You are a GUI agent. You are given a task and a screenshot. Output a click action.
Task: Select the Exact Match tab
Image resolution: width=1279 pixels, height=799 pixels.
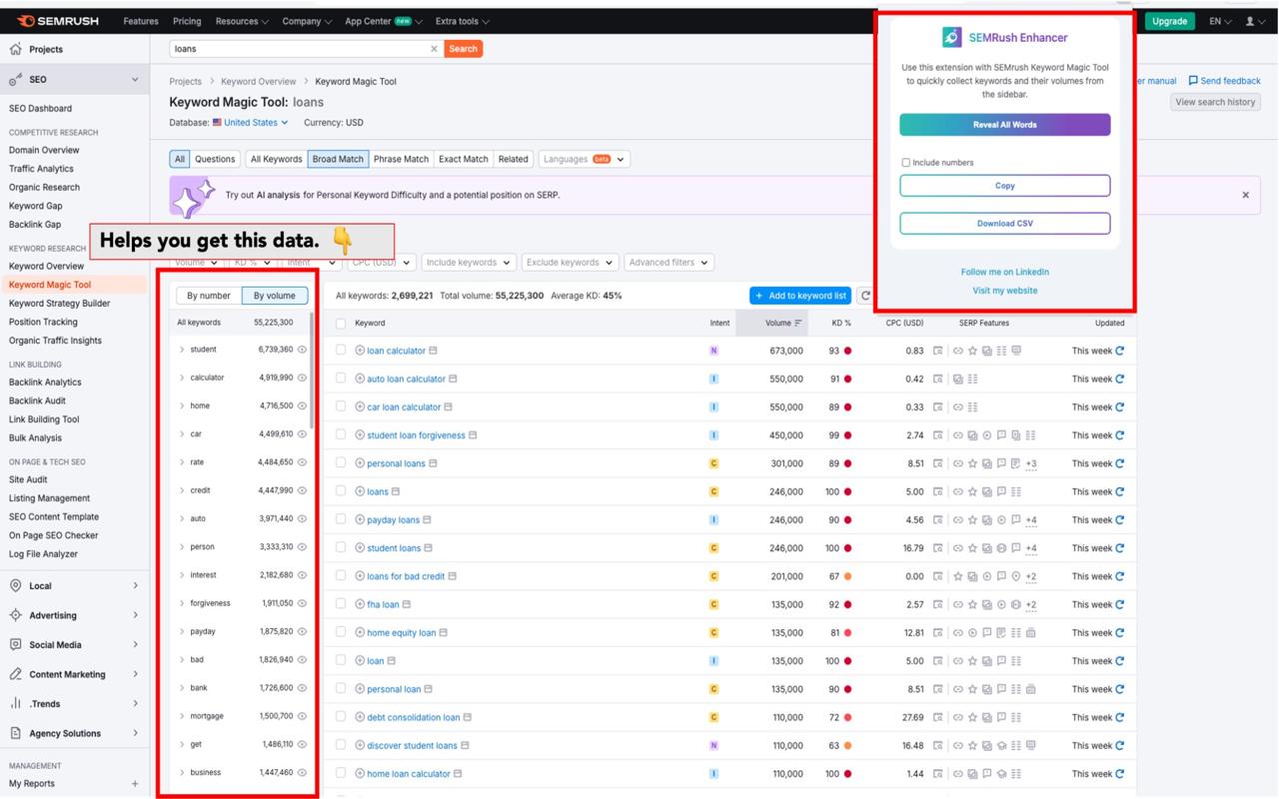tap(464, 159)
